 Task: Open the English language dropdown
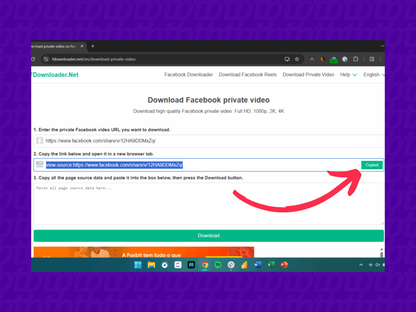374,75
